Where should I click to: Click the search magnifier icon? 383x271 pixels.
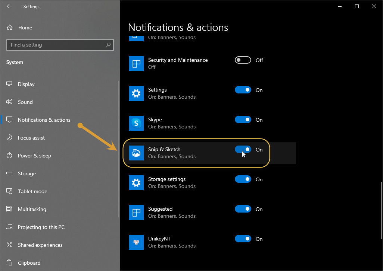(108, 45)
